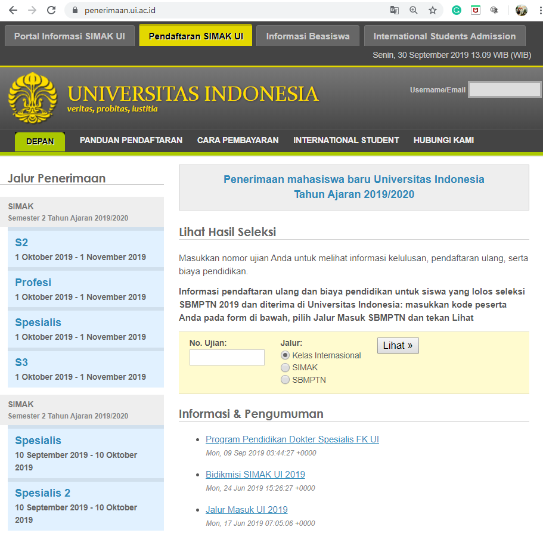
Task: Open the Bidikmisi SIMAK UI 2019 link
Action: (x=255, y=475)
